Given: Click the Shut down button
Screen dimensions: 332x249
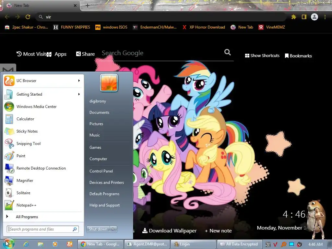Looking at the screenshot, I should coord(98,229).
